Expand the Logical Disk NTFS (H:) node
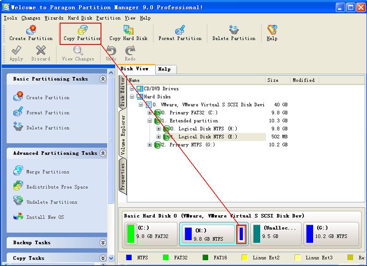367x266 pixels. click(x=158, y=129)
